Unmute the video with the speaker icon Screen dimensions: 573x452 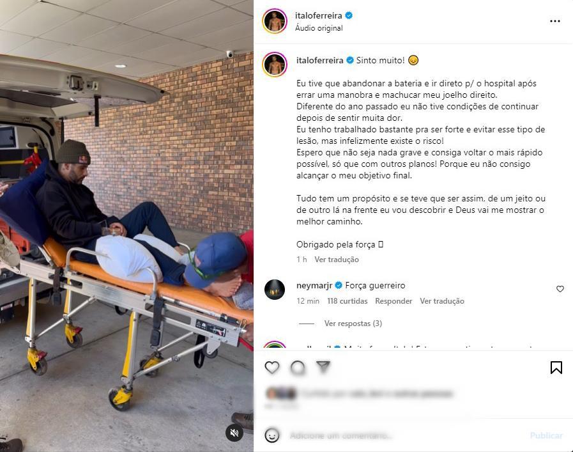tap(234, 433)
